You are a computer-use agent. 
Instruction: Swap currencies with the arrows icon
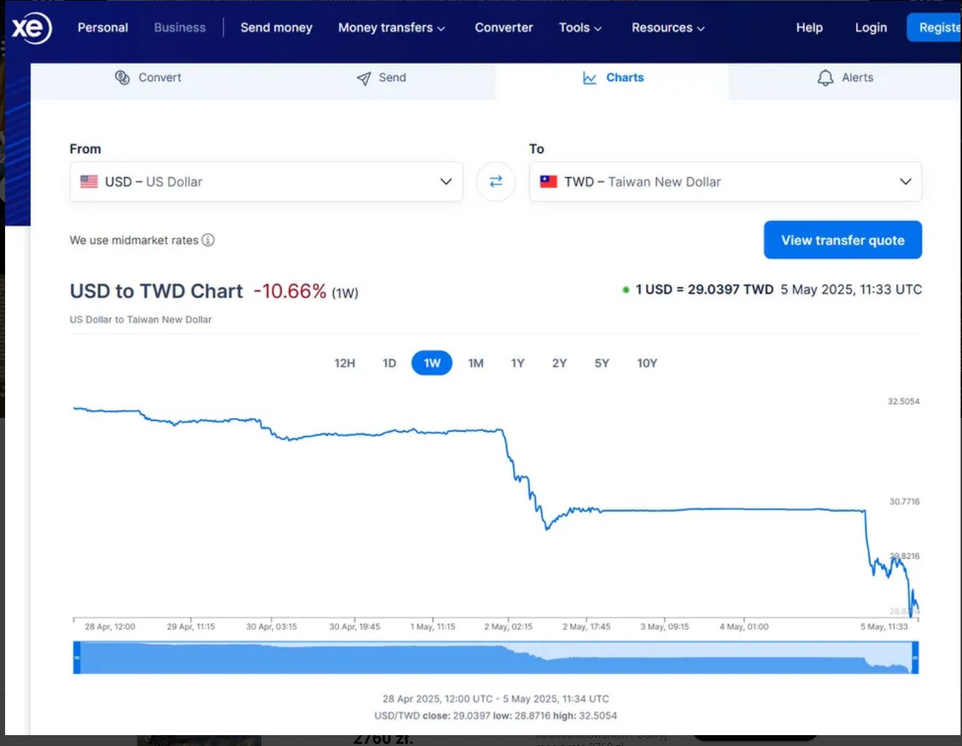point(496,181)
